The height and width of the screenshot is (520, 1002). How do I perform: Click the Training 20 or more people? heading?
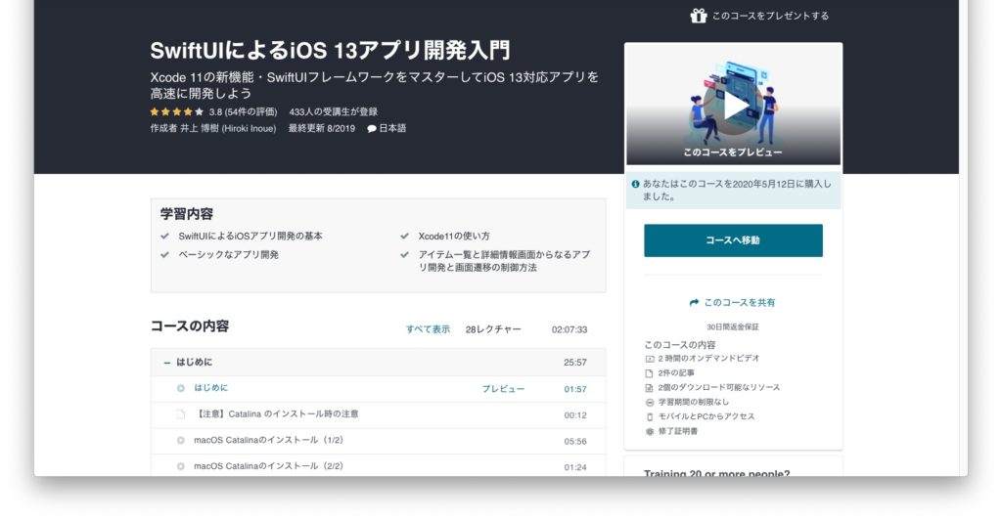coord(716,473)
